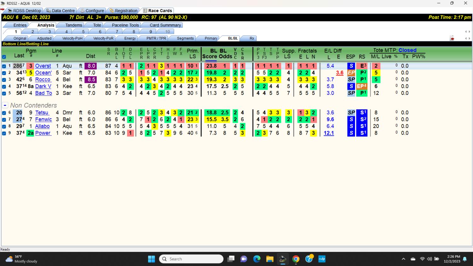Select race number 6 tab
Screen dimensions: 473x266
point(100,32)
